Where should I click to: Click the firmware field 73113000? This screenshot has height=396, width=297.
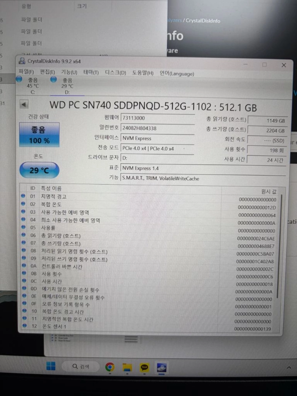[158, 118]
